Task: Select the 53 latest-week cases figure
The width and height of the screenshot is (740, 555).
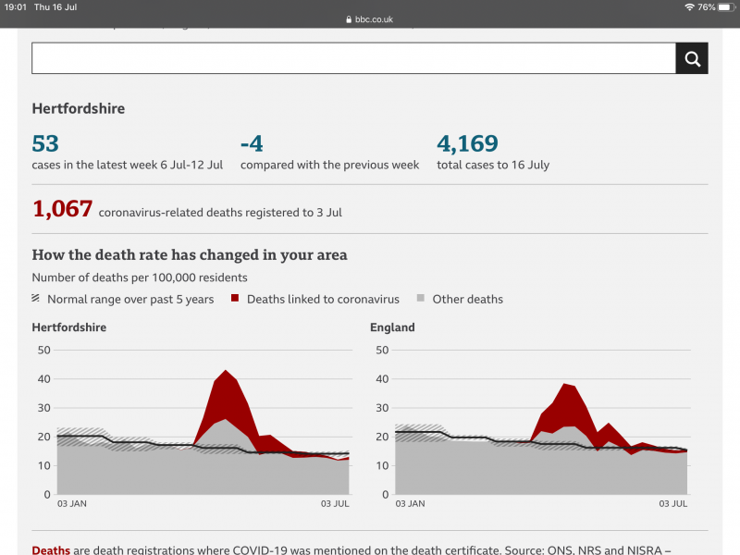Action: point(45,143)
